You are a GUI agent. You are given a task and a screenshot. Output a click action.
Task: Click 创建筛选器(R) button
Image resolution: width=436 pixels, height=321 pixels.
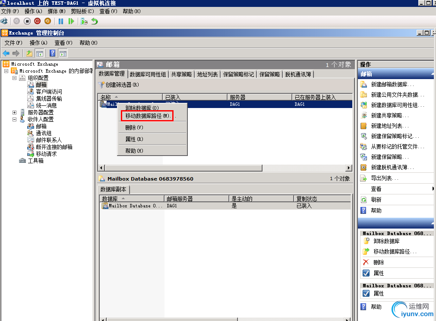tap(119, 85)
